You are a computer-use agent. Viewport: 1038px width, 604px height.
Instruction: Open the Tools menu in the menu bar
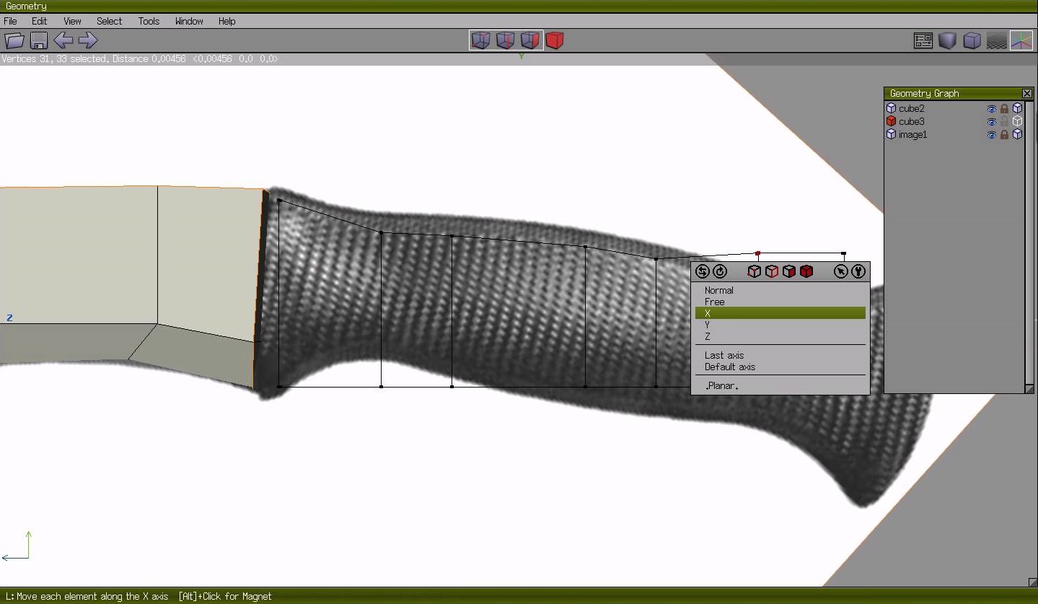pyautogui.click(x=149, y=21)
